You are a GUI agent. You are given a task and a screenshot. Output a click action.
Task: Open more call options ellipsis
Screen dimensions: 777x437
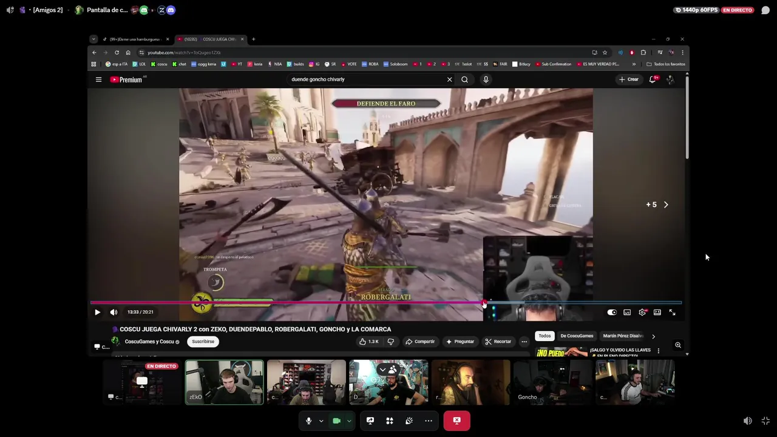coord(429,421)
